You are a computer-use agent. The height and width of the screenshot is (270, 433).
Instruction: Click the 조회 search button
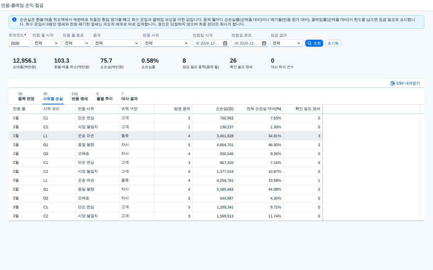coord(314,43)
